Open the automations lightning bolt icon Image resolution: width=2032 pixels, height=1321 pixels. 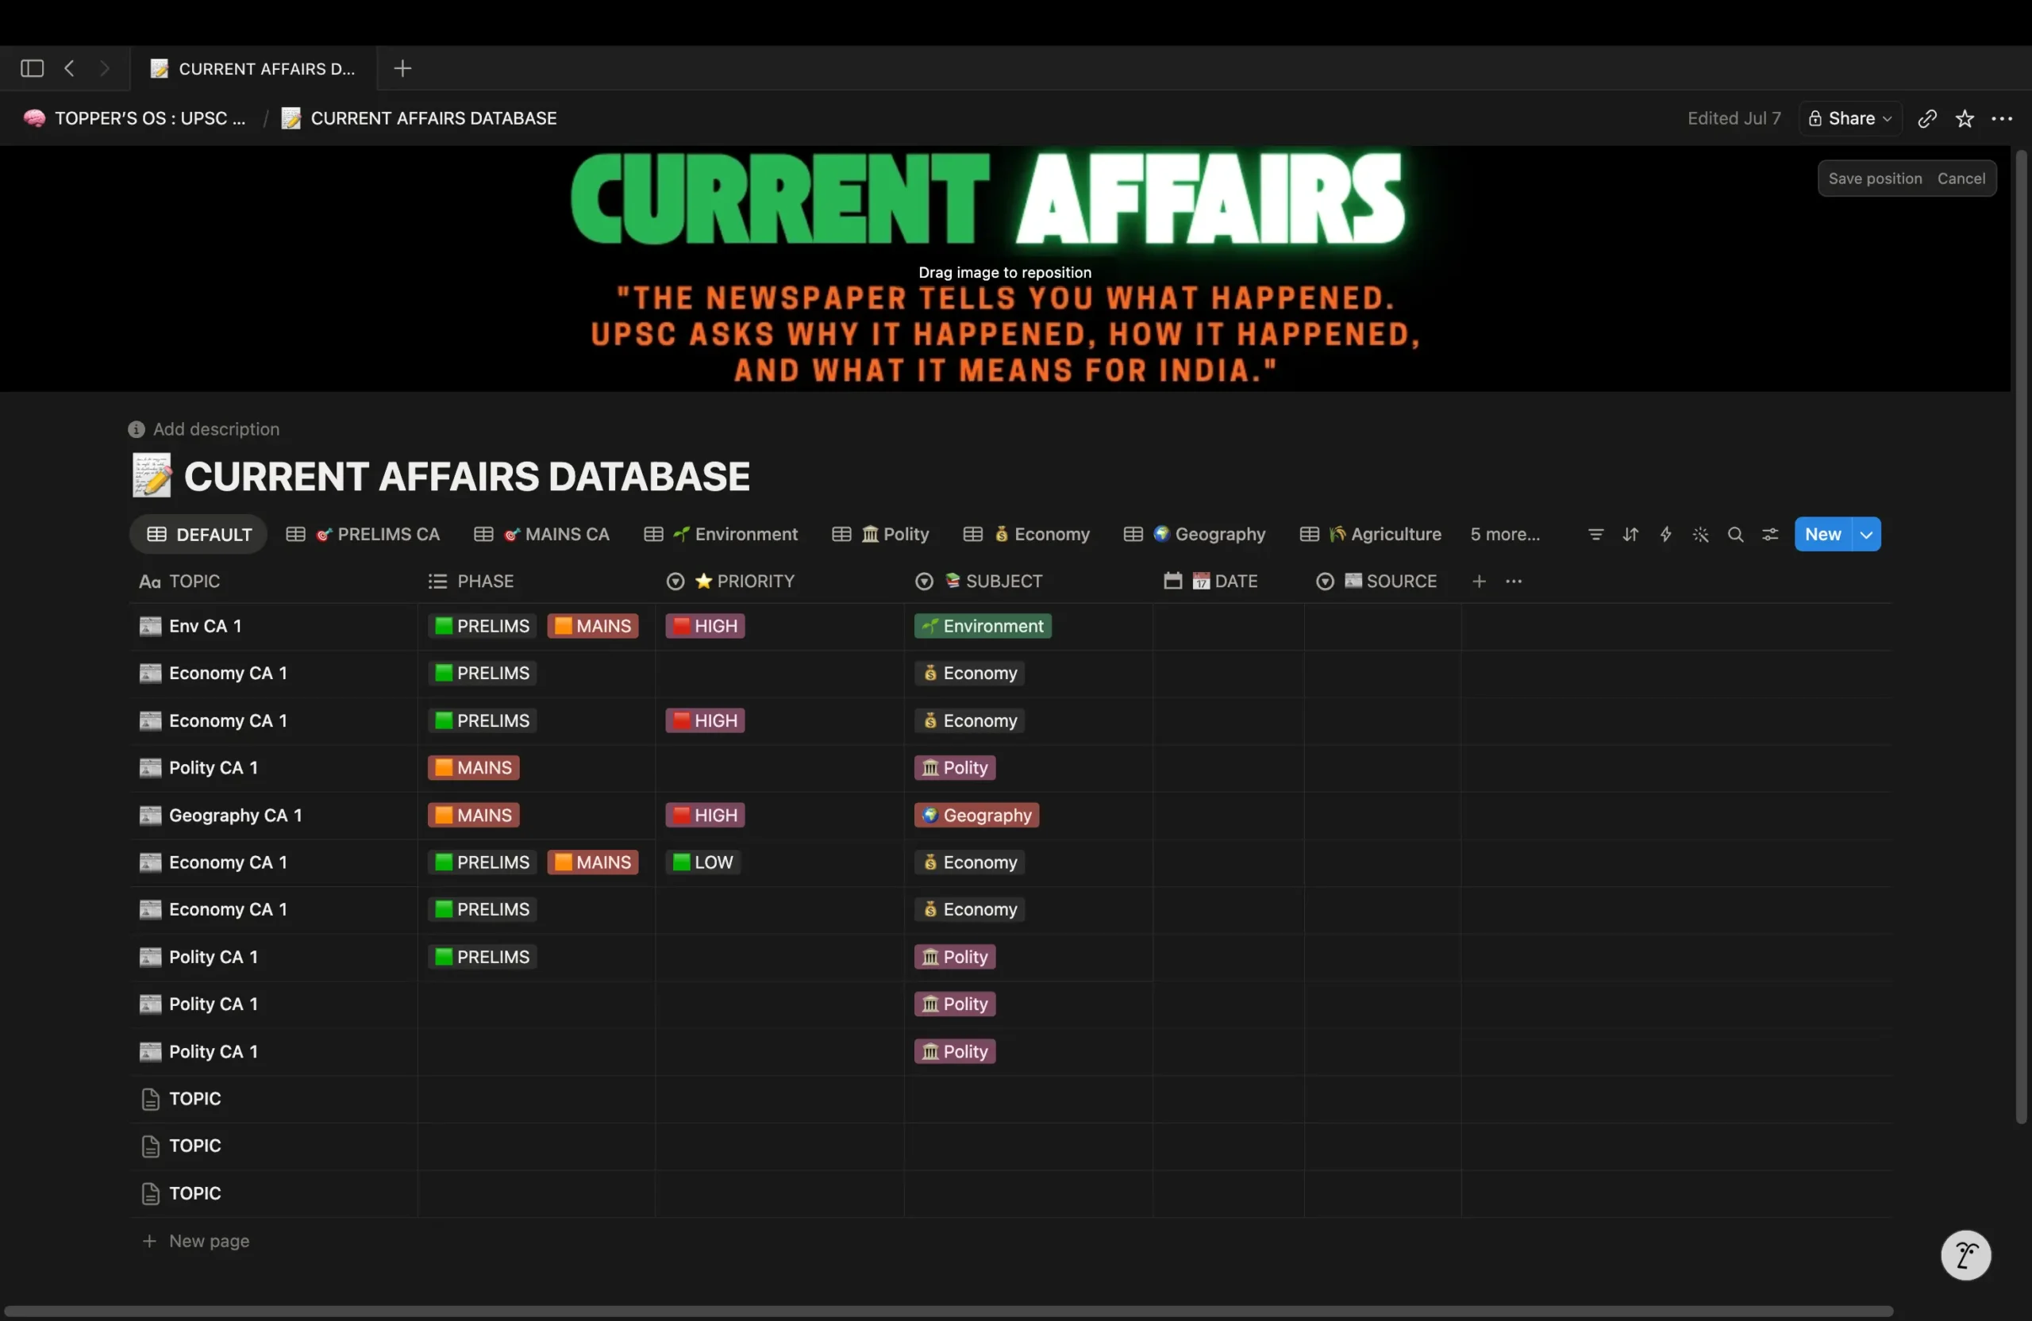1666,534
